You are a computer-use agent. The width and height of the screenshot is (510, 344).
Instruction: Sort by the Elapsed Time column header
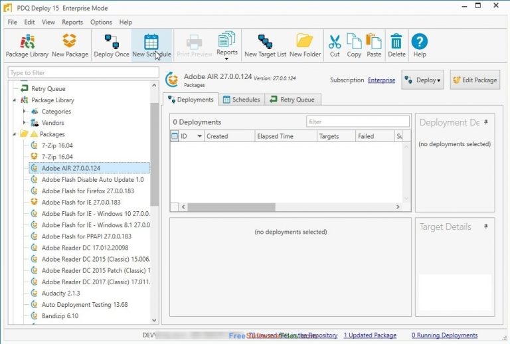286,136
